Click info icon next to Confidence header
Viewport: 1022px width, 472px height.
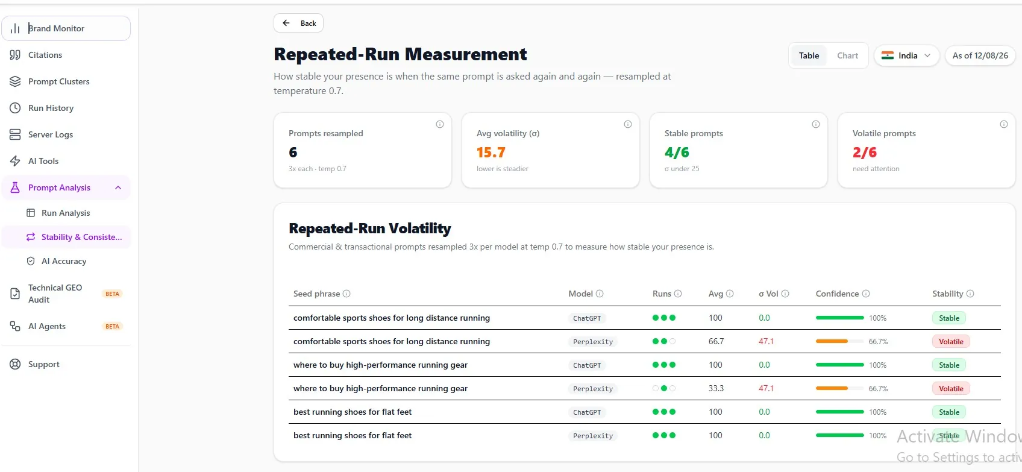pyautogui.click(x=866, y=294)
